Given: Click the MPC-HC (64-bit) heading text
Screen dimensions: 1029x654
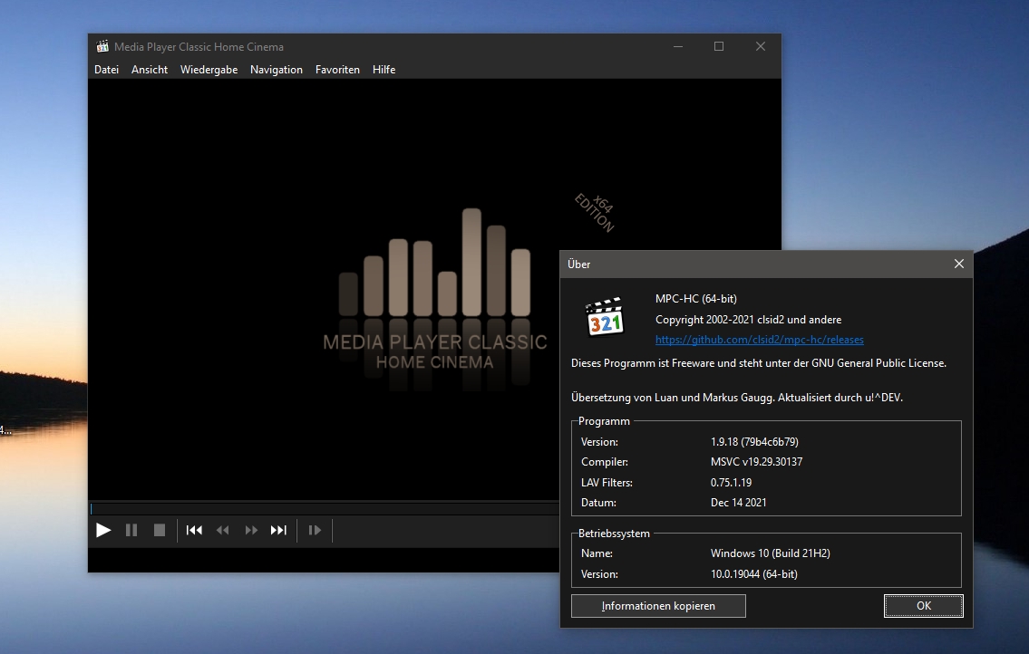Looking at the screenshot, I should pos(695,298).
